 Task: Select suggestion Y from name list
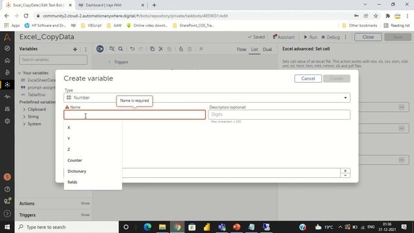93,139
